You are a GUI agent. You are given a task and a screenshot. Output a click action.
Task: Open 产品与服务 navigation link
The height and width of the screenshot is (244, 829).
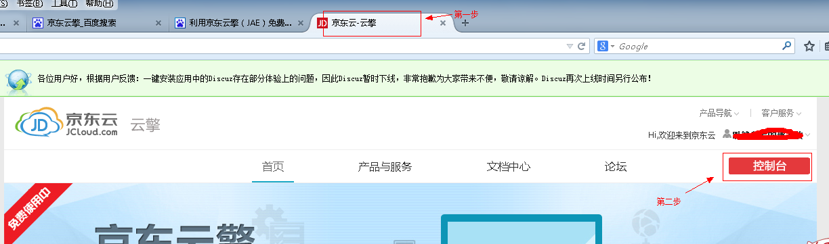[385, 167]
